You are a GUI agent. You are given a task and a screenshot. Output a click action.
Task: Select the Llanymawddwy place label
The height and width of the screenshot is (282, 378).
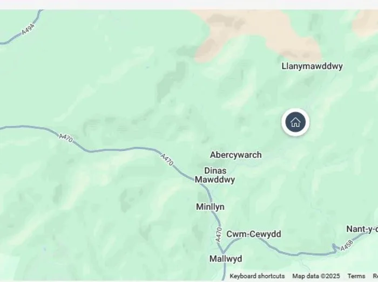312,66
